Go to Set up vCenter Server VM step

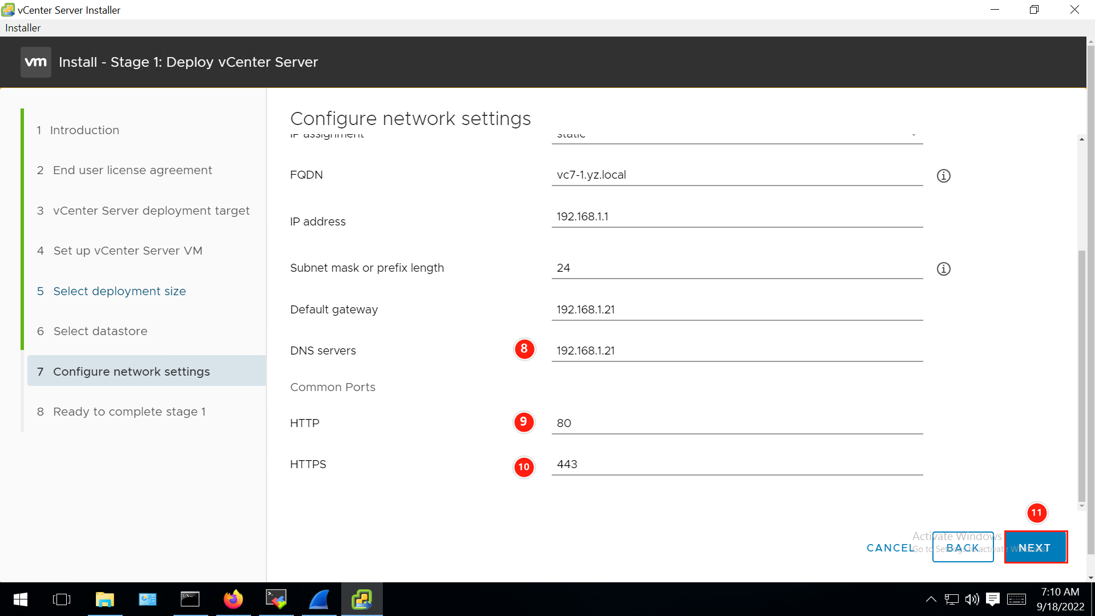coord(120,251)
